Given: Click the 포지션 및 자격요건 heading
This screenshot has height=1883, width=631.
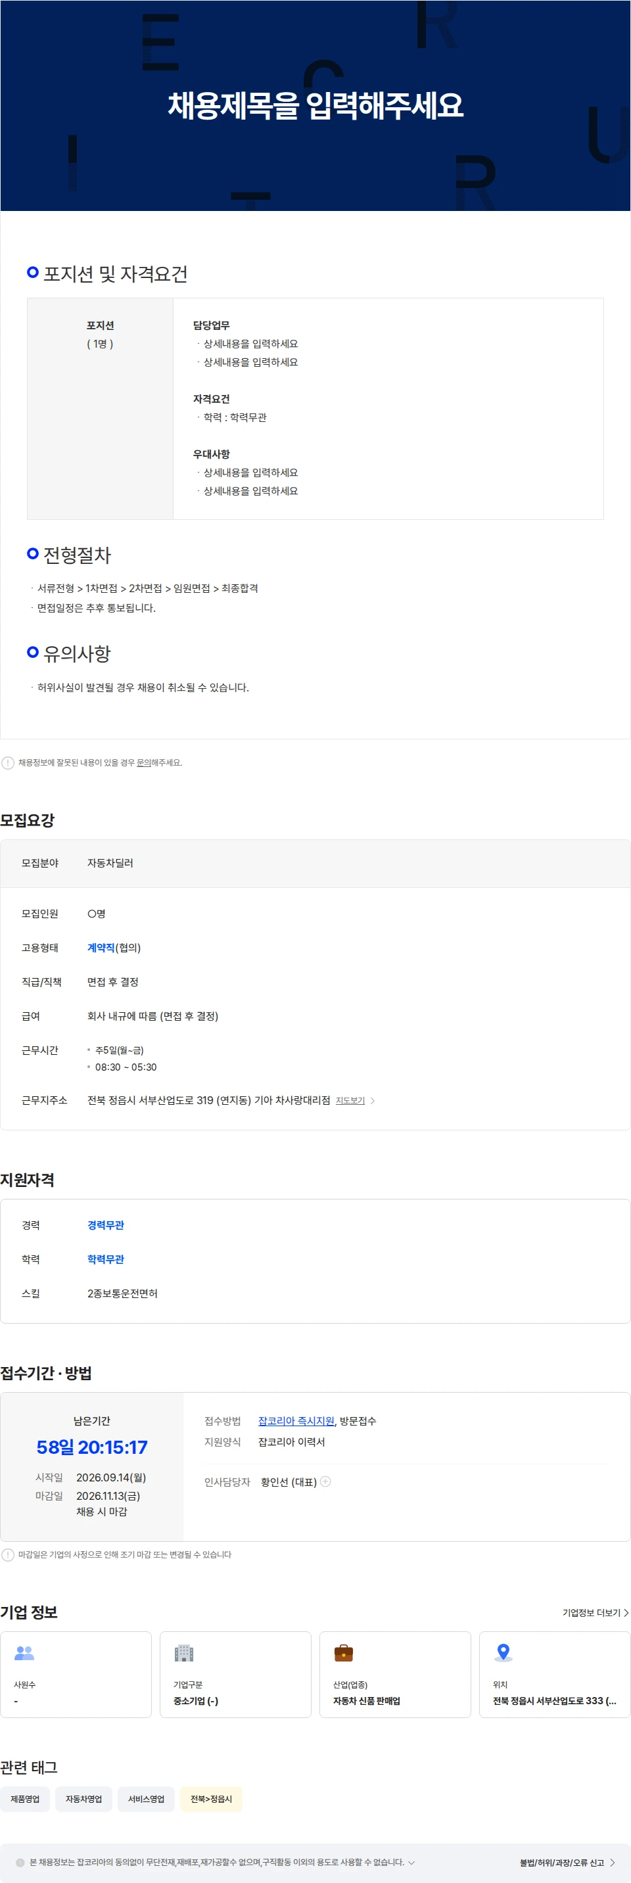Looking at the screenshot, I should tap(116, 274).
